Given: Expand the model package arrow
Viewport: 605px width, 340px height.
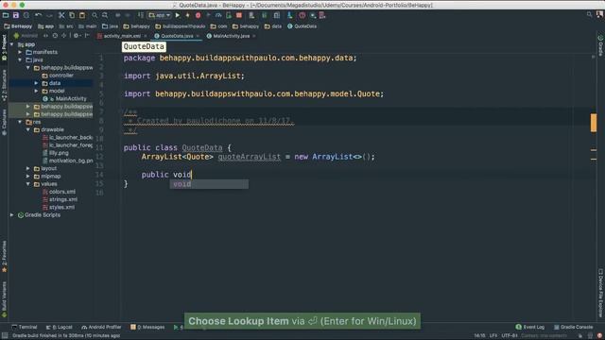Looking at the screenshot, I should pos(36,91).
